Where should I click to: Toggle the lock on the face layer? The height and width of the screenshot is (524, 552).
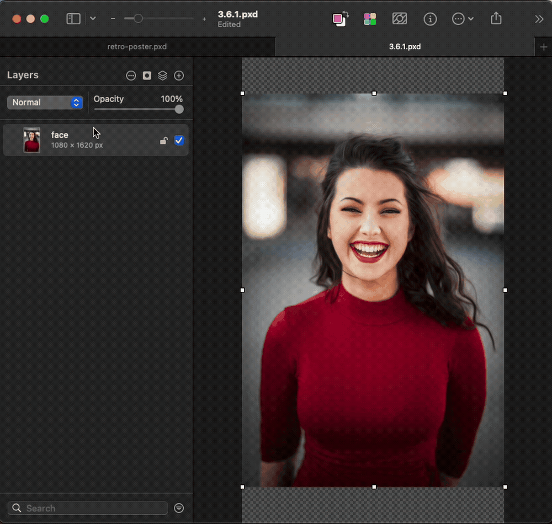(x=163, y=140)
